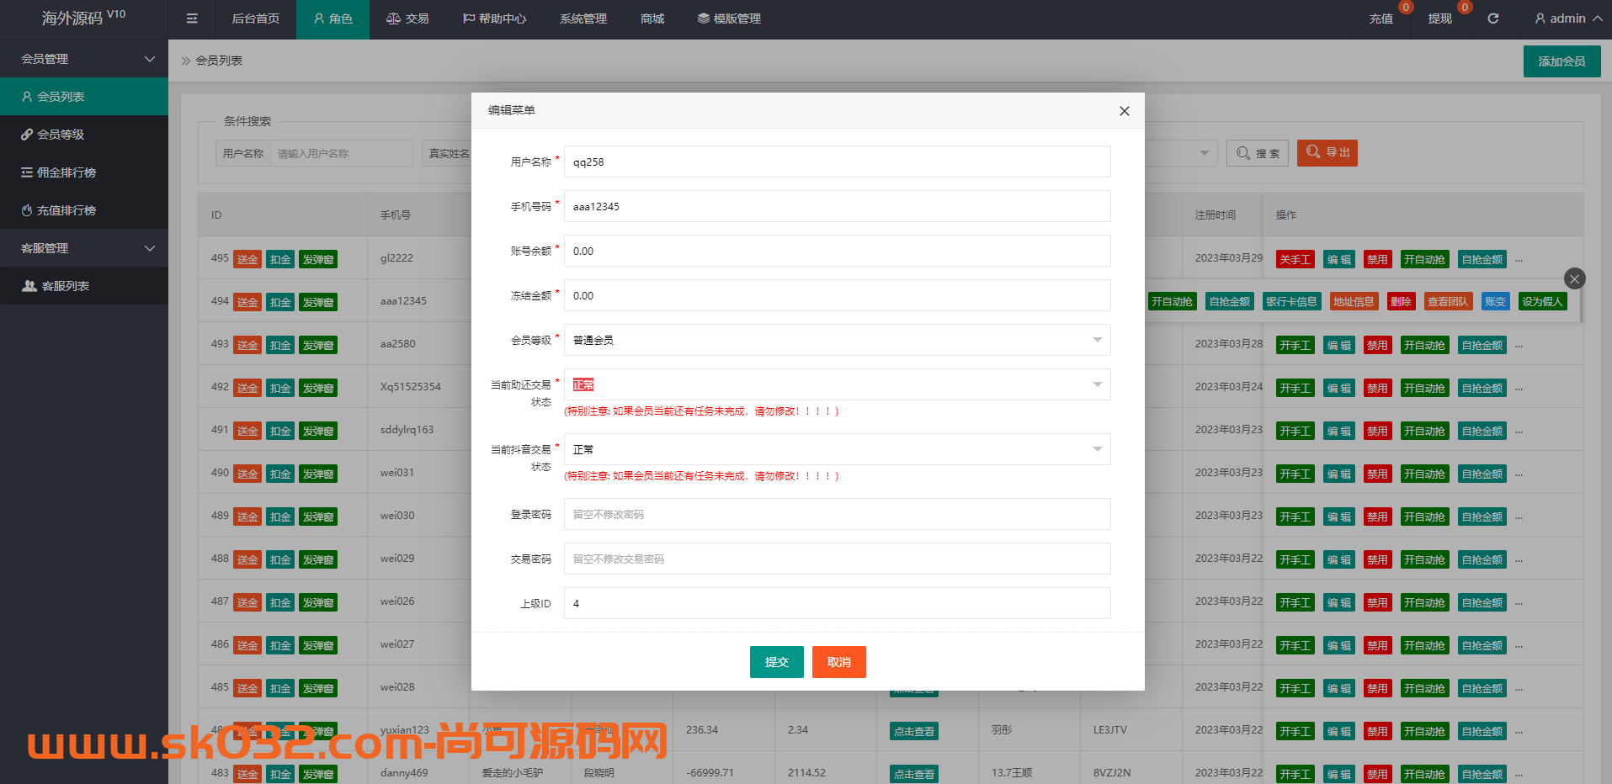Open 商城 in the top menu
The width and height of the screenshot is (1612, 784).
click(x=652, y=19)
